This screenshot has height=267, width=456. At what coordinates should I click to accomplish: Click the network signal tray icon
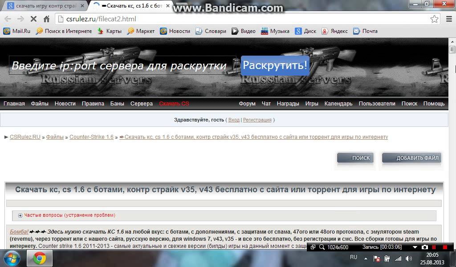coord(398,258)
